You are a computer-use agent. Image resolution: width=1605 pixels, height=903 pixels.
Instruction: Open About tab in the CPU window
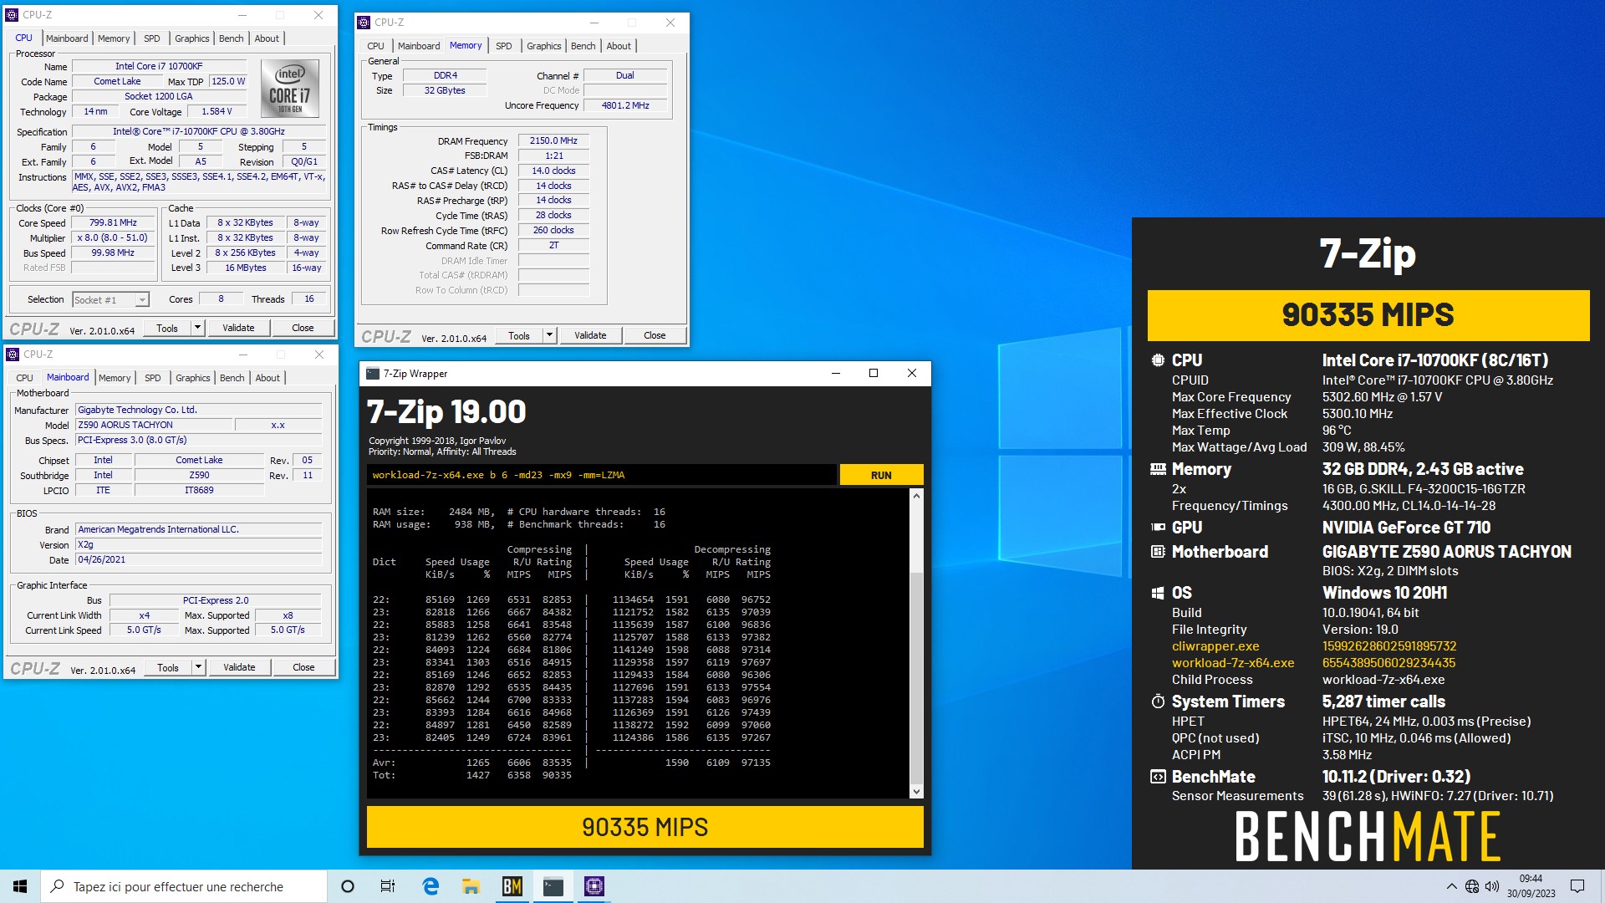[267, 38]
